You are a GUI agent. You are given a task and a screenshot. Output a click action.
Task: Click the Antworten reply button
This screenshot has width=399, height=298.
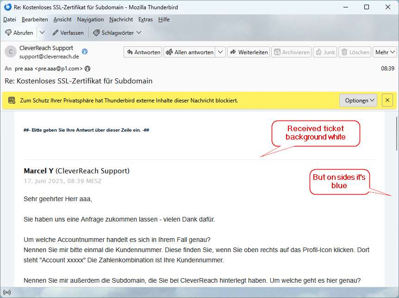pyautogui.click(x=143, y=52)
